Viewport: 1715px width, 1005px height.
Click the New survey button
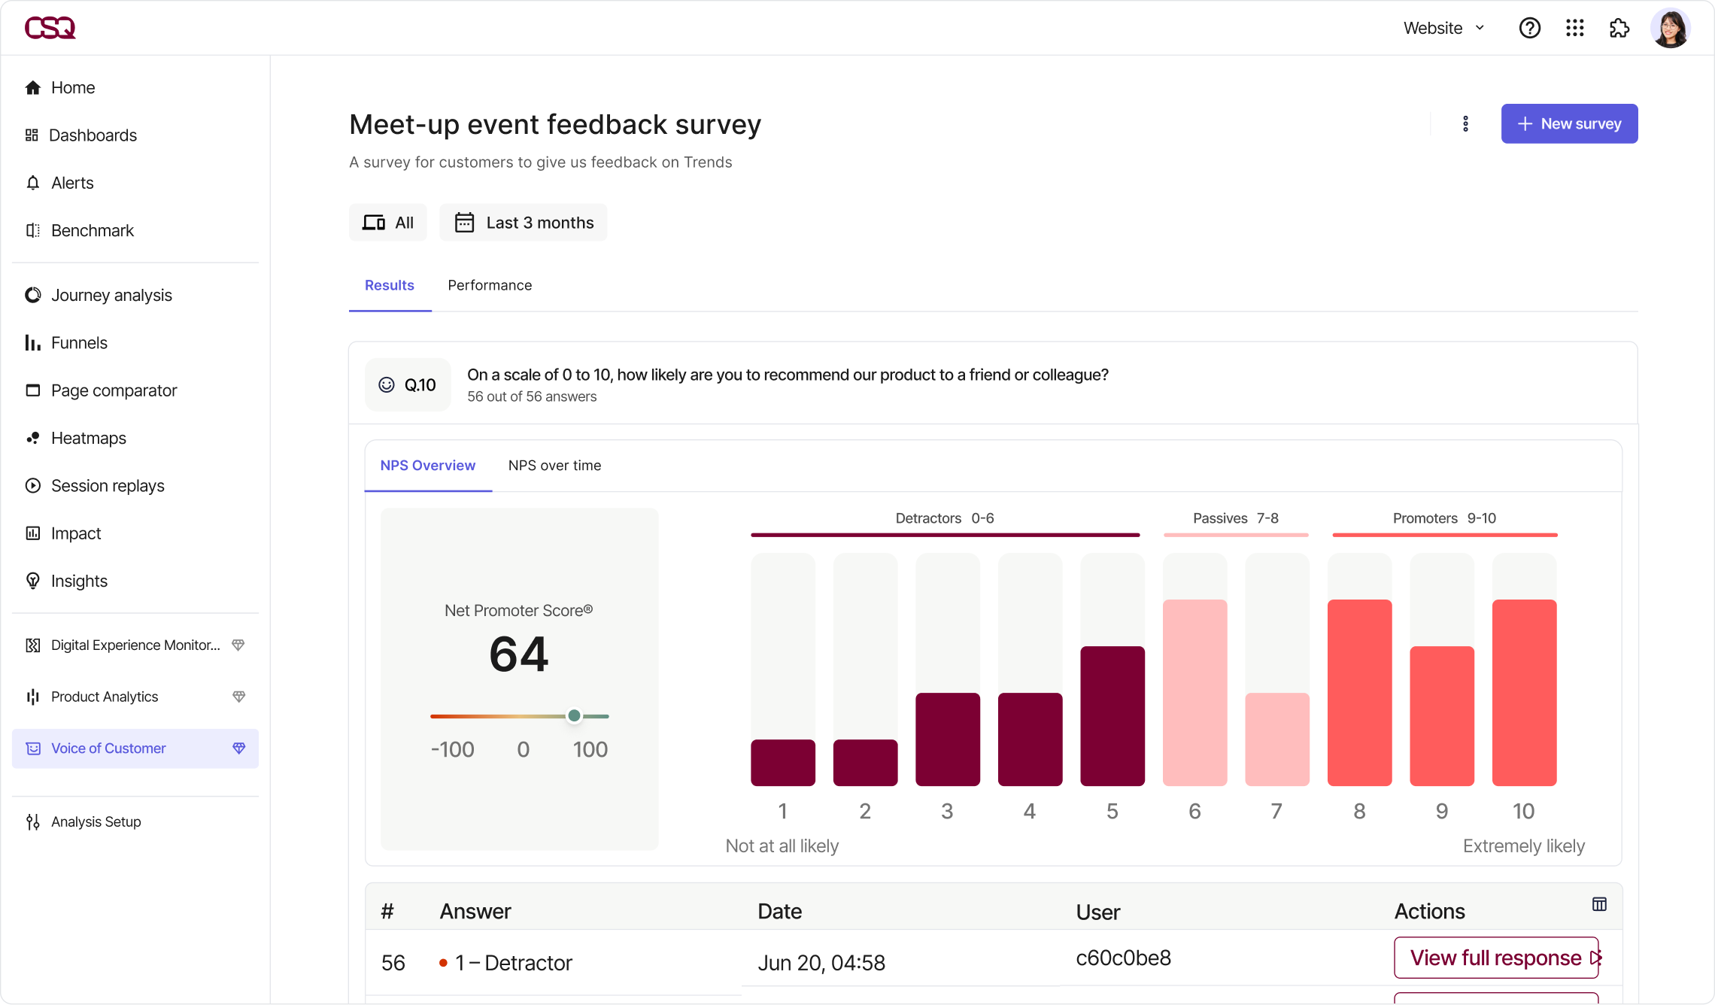[x=1568, y=123]
